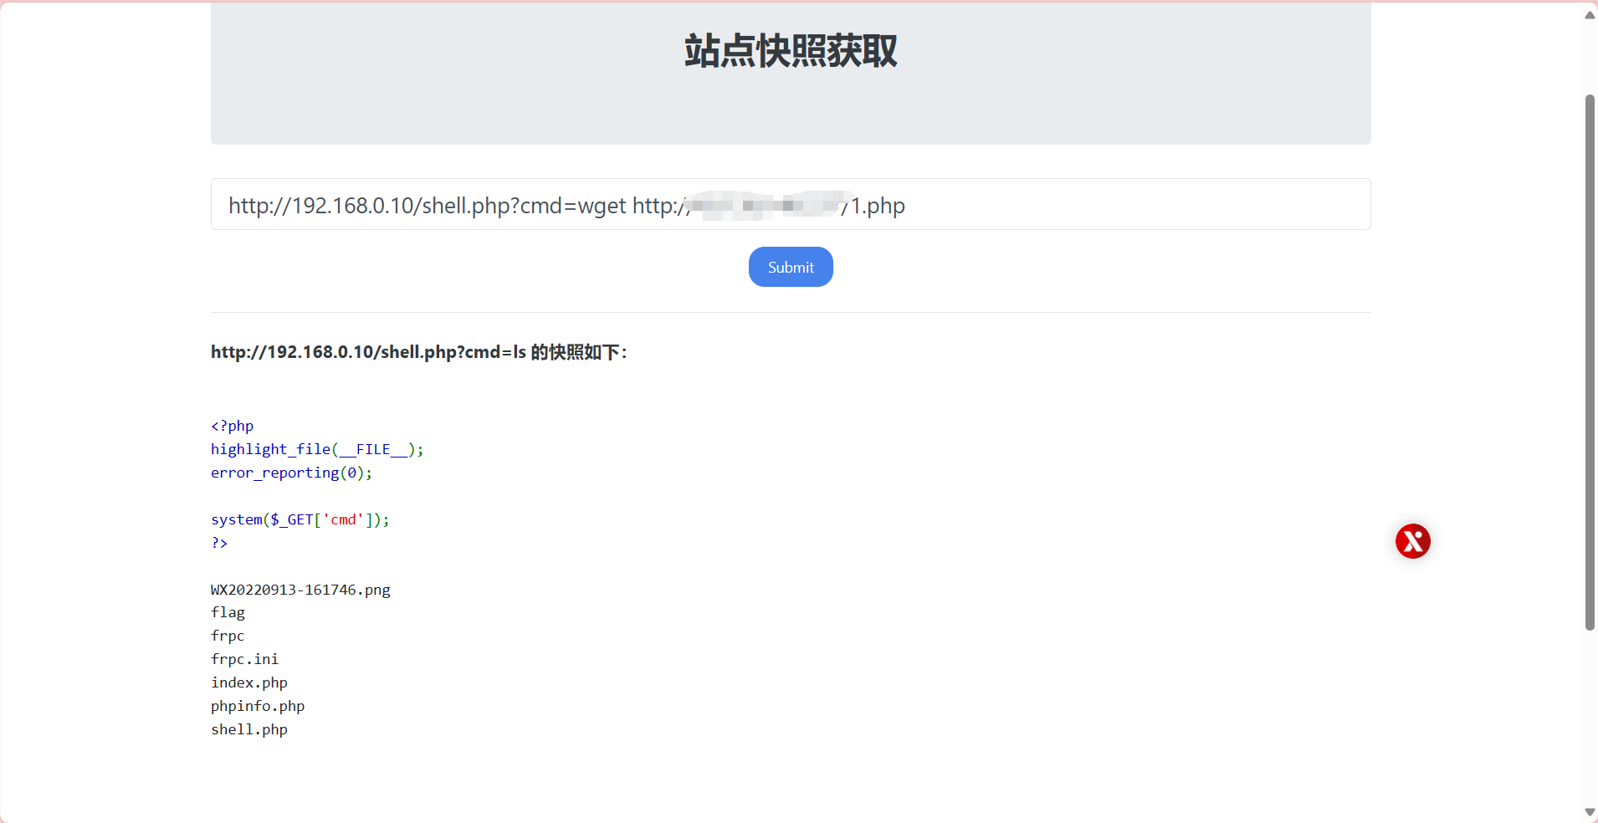The width and height of the screenshot is (1598, 823).
Task: Click the scrollbar down arrow
Action: pyautogui.click(x=1590, y=812)
